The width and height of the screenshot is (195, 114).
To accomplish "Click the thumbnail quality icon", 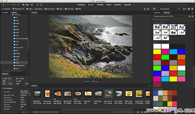I will pos(144,9).
